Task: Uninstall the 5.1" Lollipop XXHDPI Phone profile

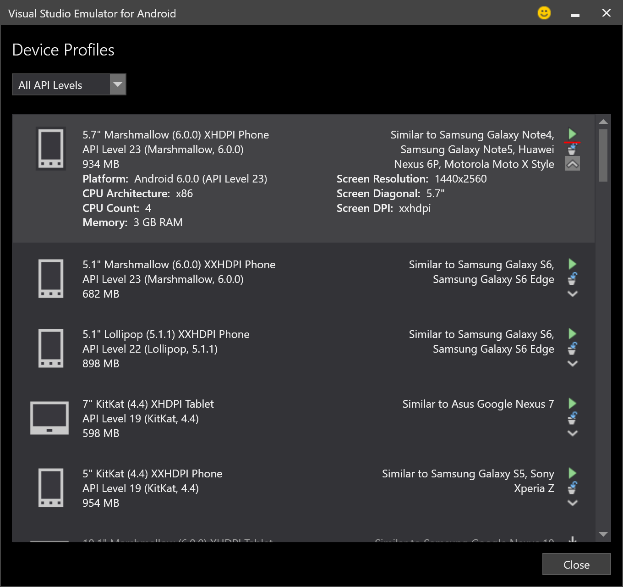Action: point(572,348)
